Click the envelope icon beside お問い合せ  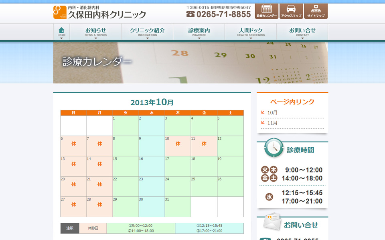coord(272,222)
